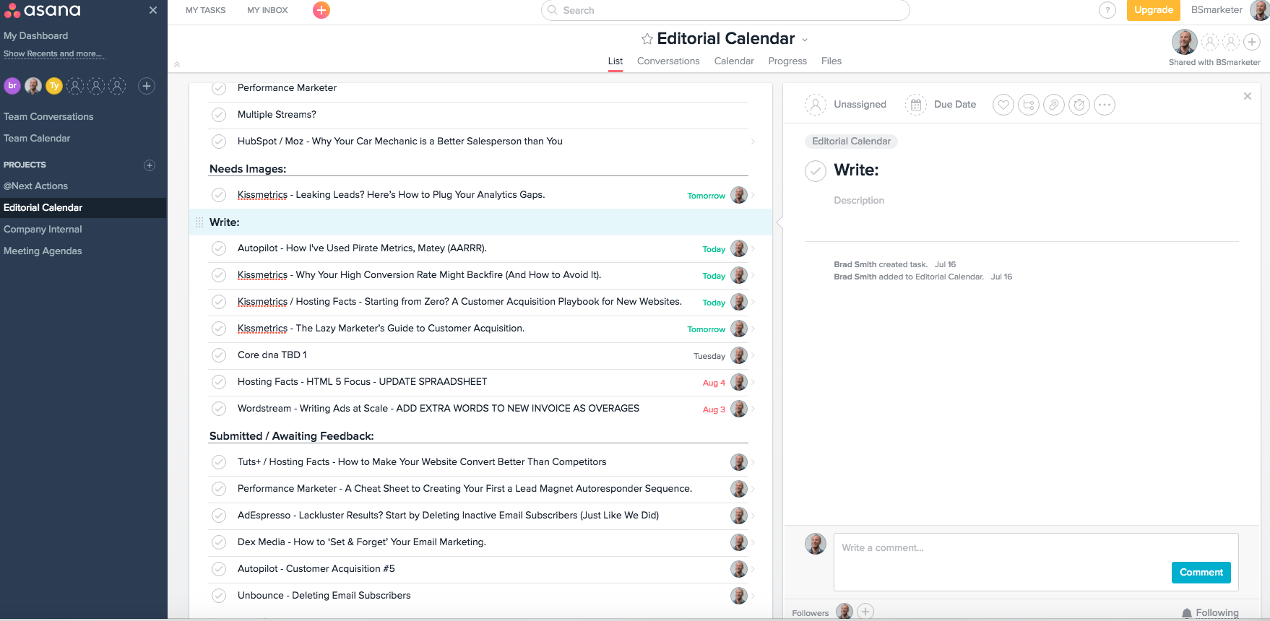Click the orange quick-add plus button
Image resolution: width=1270 pixels, height=621 pixels.
(x=321, y=10)
